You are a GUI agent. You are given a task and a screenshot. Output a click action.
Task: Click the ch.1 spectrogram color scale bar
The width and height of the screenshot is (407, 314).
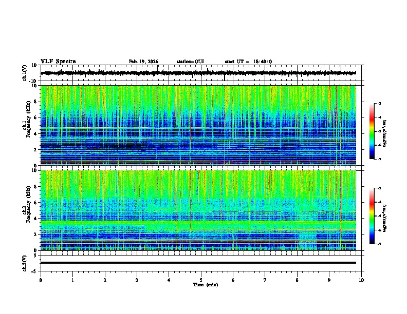[x=372, y=131]
